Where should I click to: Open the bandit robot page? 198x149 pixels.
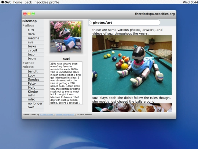pyautogui.click(x=33, y=71)
